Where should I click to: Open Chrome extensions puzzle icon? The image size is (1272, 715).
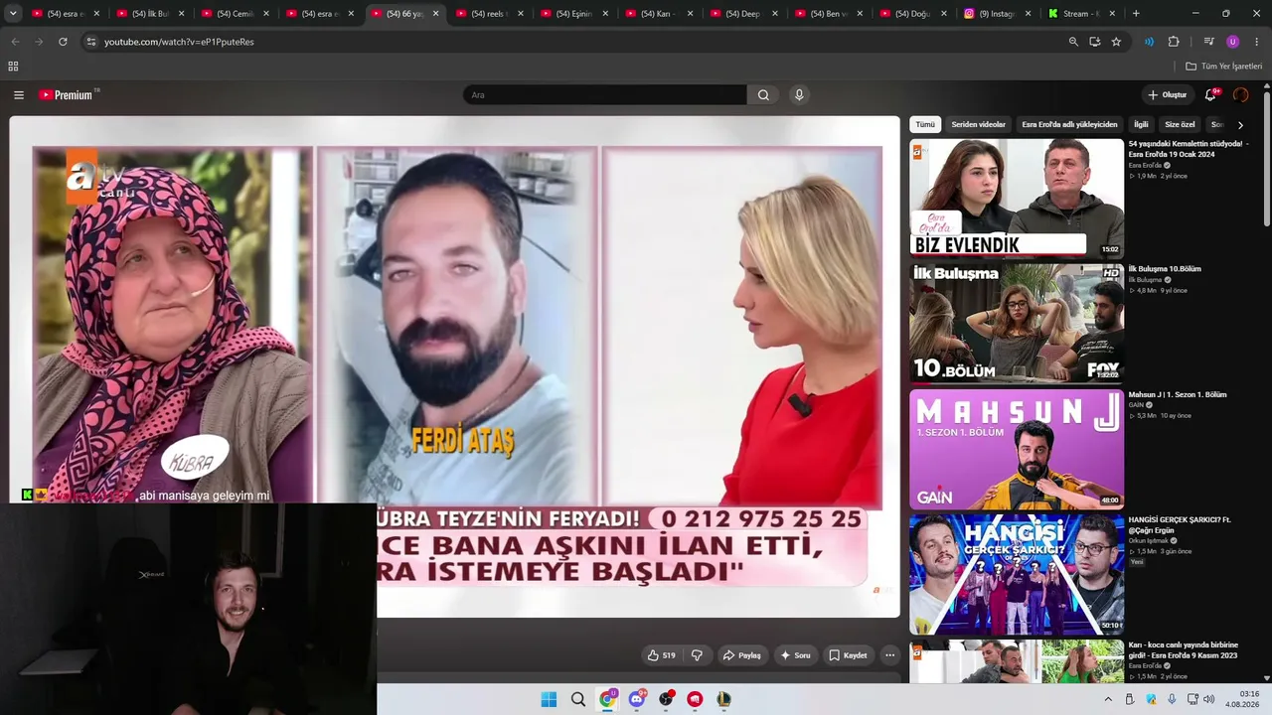point(1174,42)
